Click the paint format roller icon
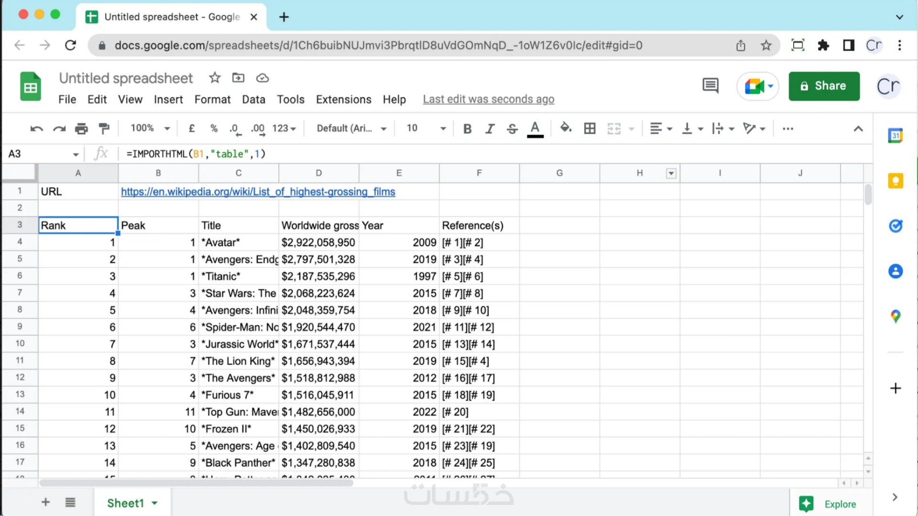Screen dimensions: 918x516 pos(104,129)
